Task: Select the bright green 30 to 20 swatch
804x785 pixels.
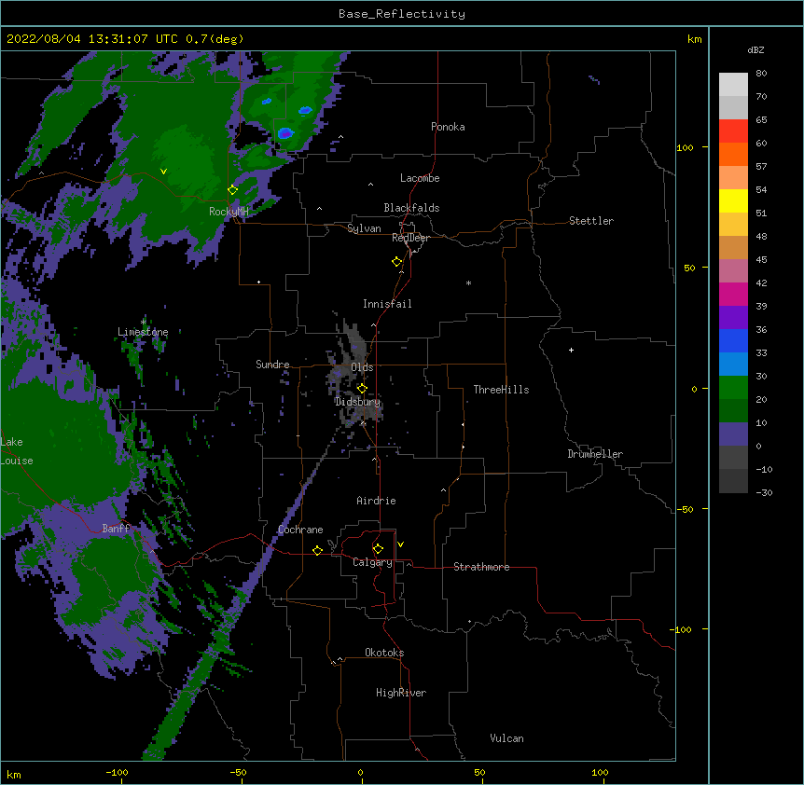Action: click(733, 388)
